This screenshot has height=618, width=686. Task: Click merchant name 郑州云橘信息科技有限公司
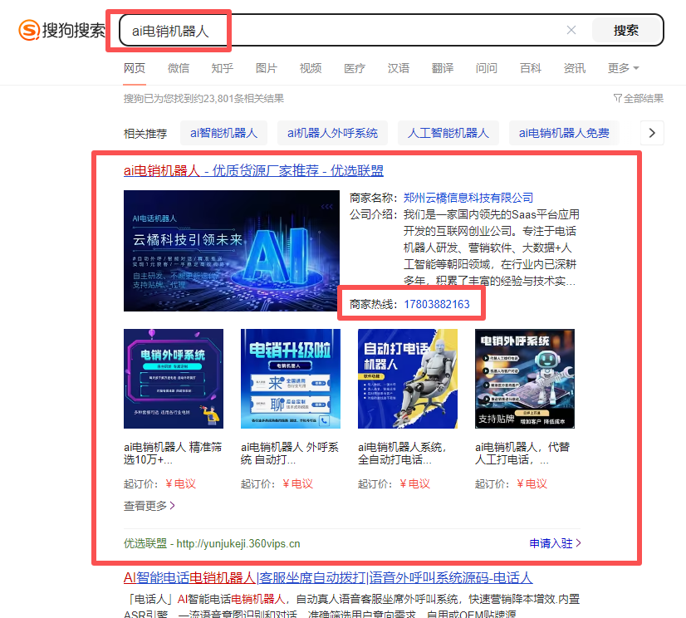(x=468, y=198)
